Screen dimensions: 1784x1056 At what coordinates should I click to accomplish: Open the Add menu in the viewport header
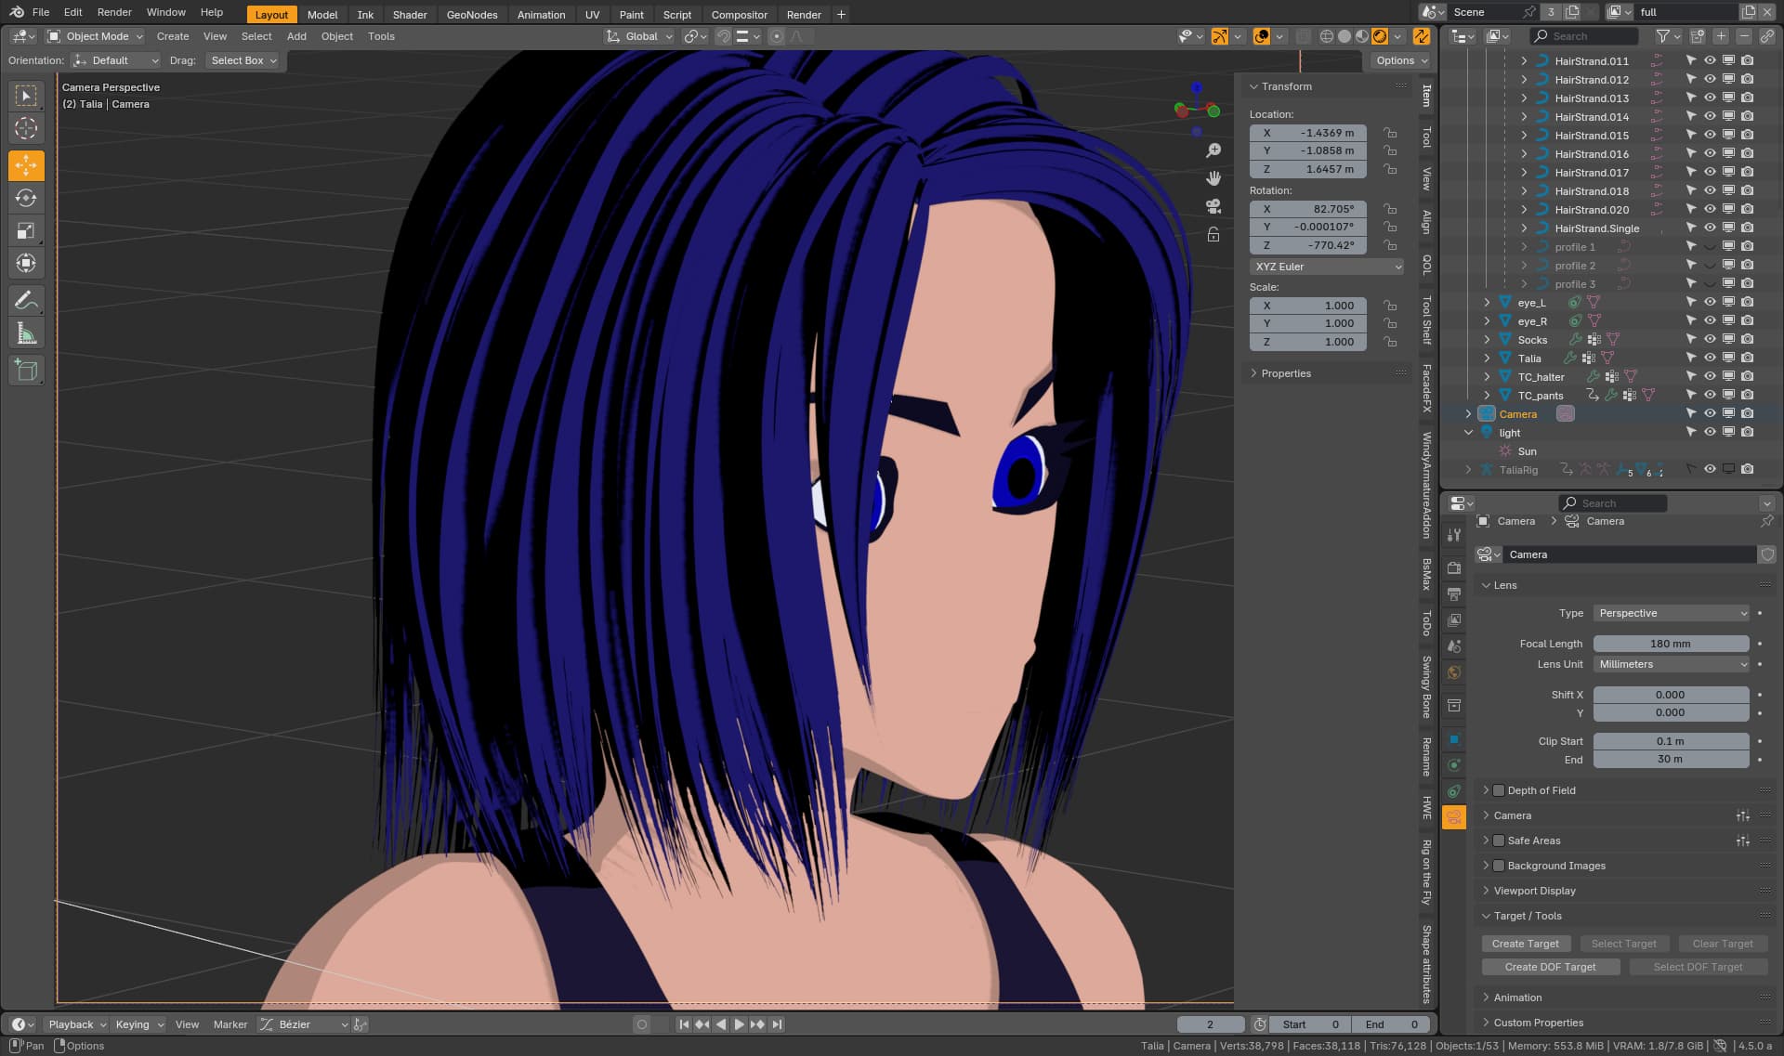296,36
